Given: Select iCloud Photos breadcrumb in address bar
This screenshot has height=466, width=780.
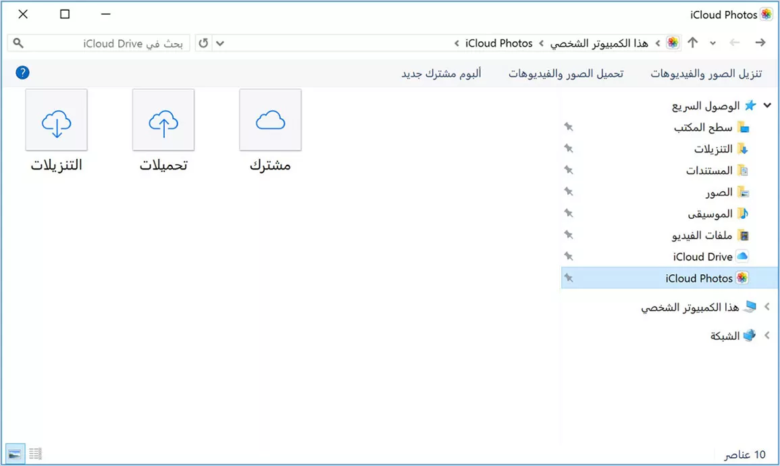Looking at the screenshot, I should pyautogui.click(x=499, y=43).
